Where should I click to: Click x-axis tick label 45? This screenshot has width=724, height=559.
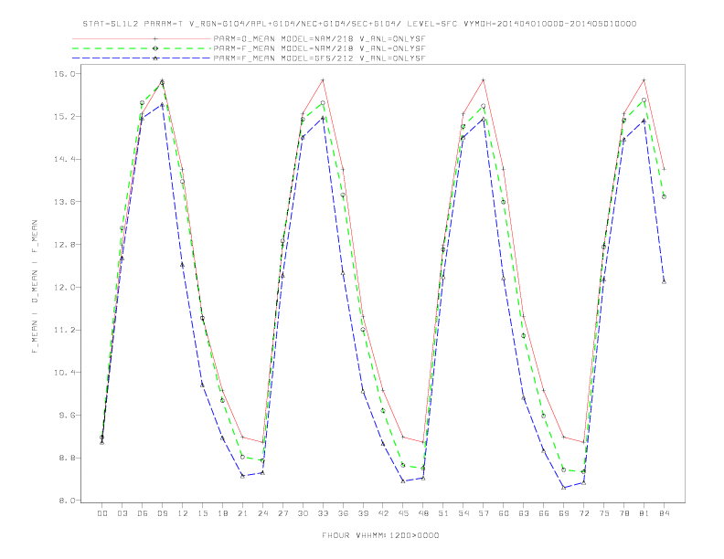click(403, 513)
